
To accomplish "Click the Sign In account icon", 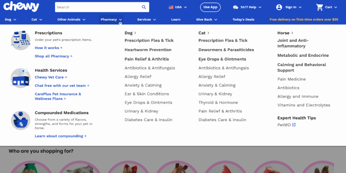I will pos(279,7).
